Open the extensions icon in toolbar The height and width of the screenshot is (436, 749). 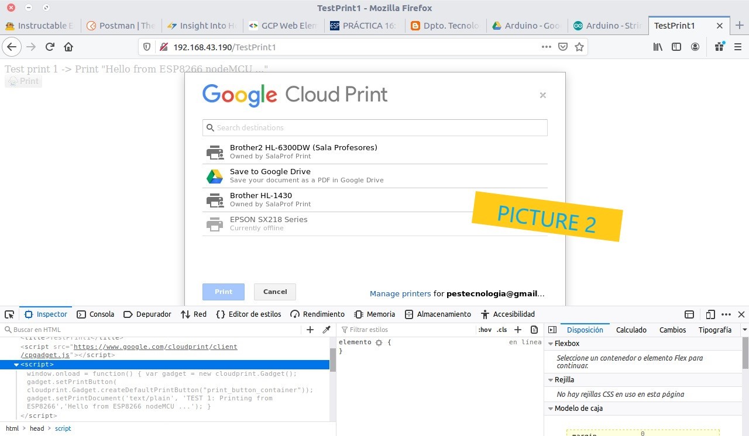coord(720,47)
